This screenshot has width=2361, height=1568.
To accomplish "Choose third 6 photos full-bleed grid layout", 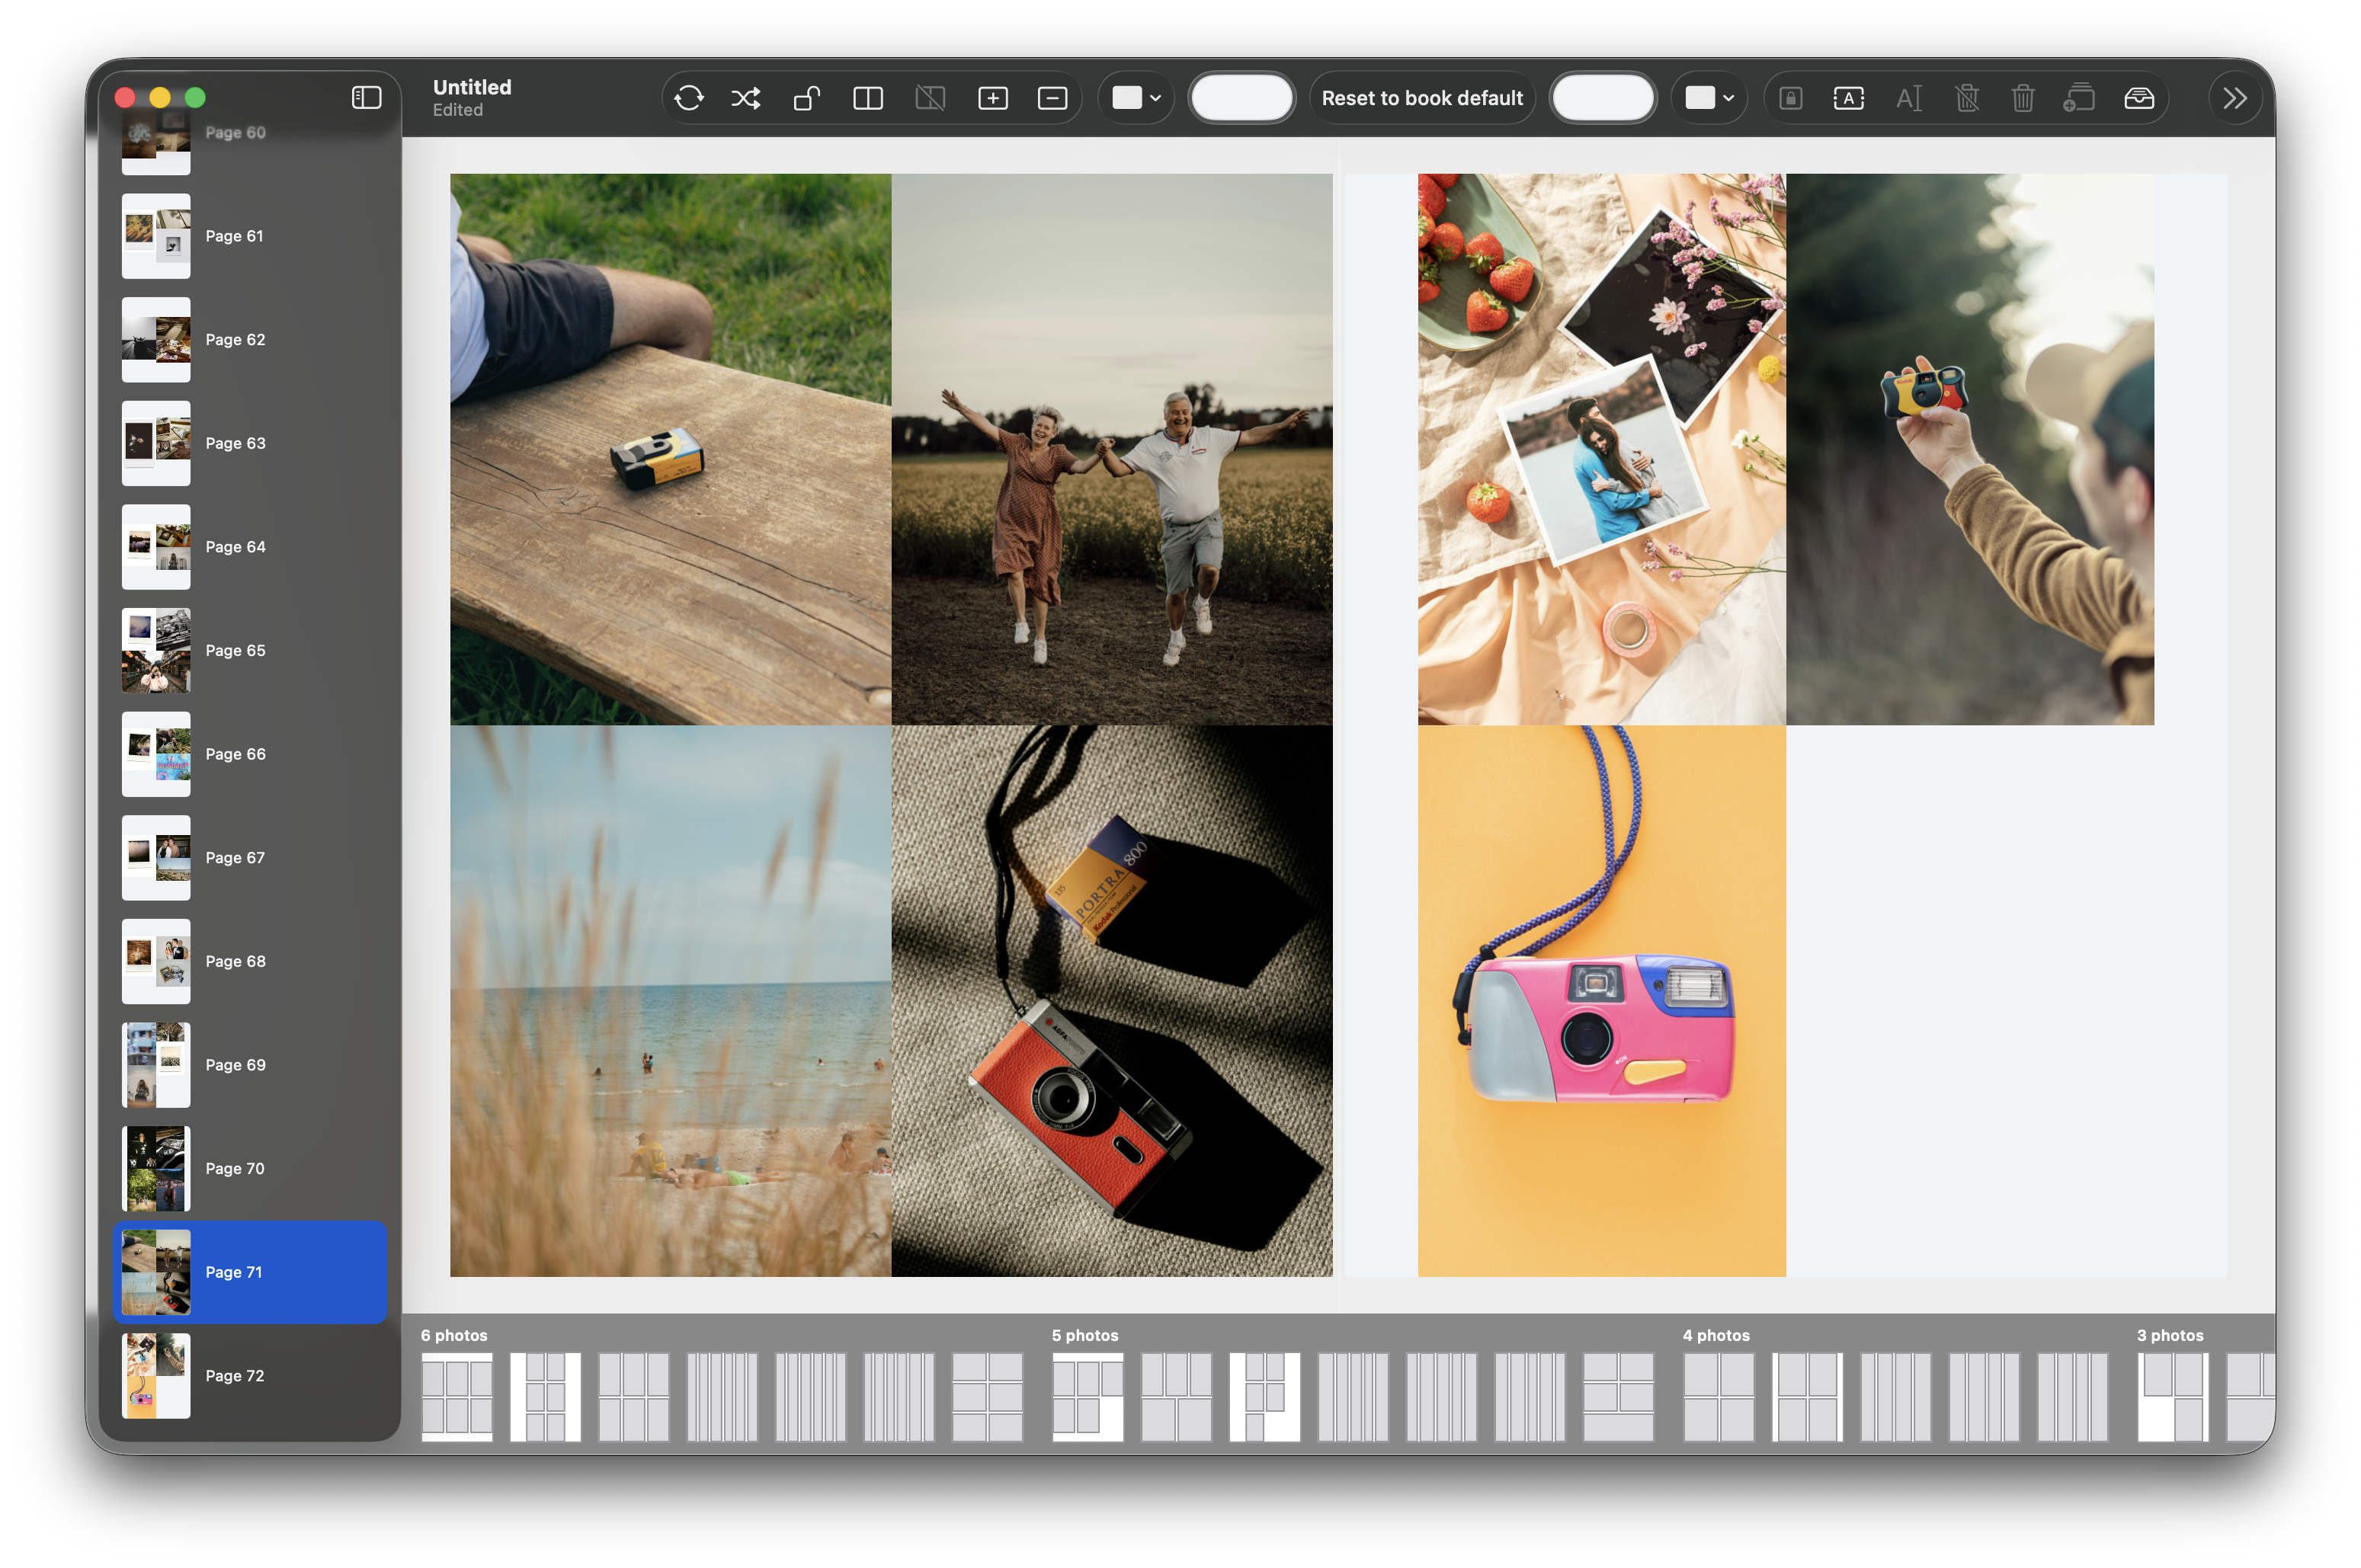I will [633, 1397].
